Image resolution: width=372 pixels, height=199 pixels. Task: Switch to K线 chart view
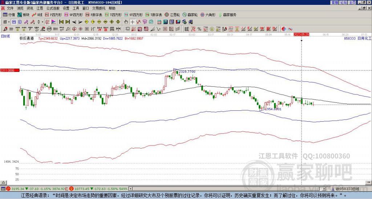pos(37,15)
